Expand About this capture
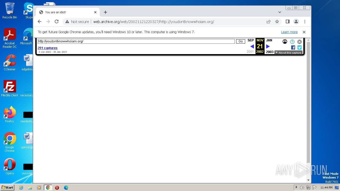This screenshot has width=340, height=191. [288, 53]
